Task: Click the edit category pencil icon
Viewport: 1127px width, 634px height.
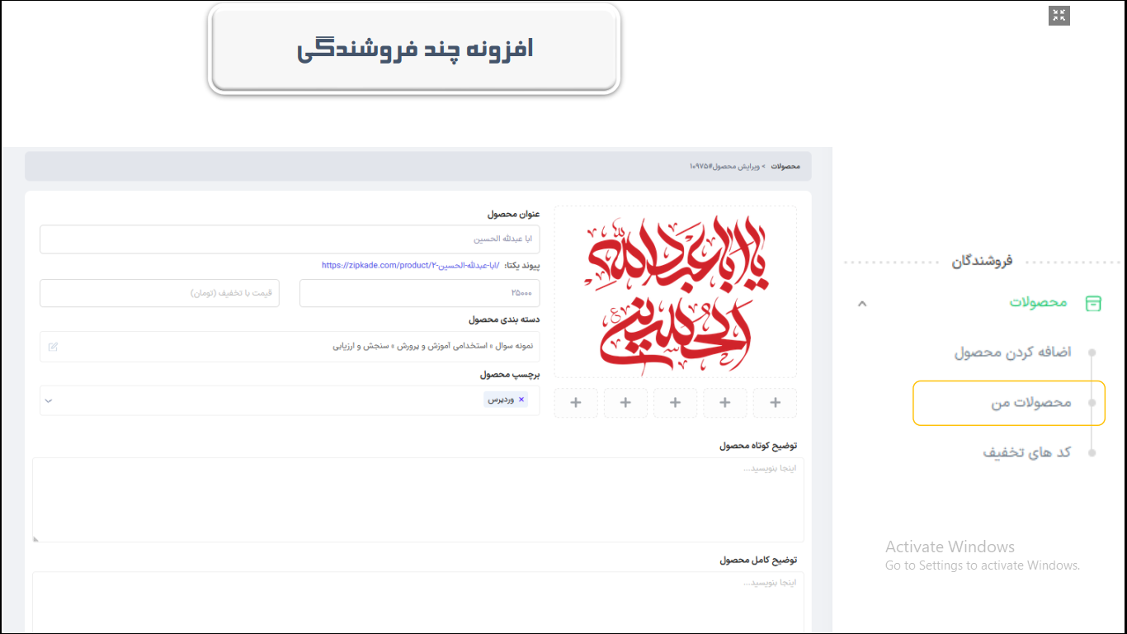Action: (x=53, y=347)
